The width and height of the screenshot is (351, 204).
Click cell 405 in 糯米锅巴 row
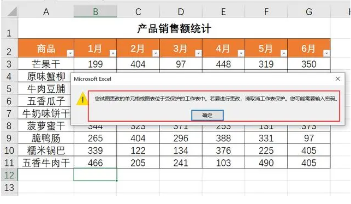(x=309, y=150)
